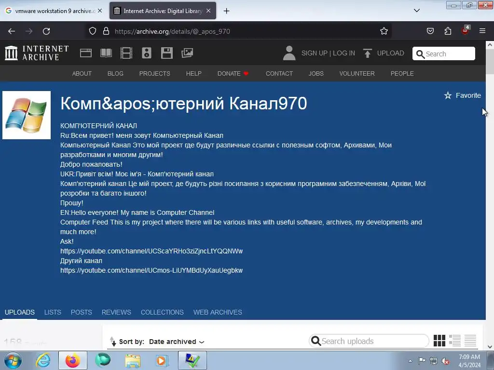The height and width of the screenshot is (370, 494).
Task: Open the VOLUNTEER menu item
Action: 357,74
